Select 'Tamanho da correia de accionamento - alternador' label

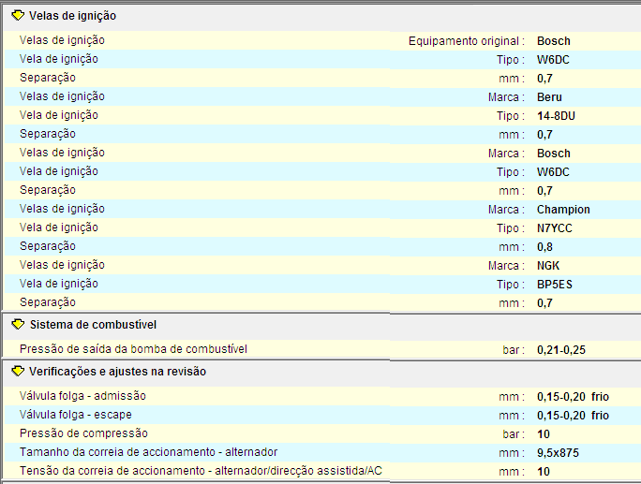click(148, 452)
